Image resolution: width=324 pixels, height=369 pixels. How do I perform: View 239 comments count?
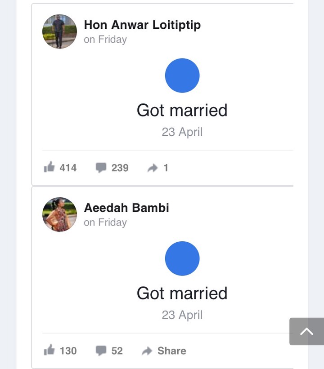120,168
